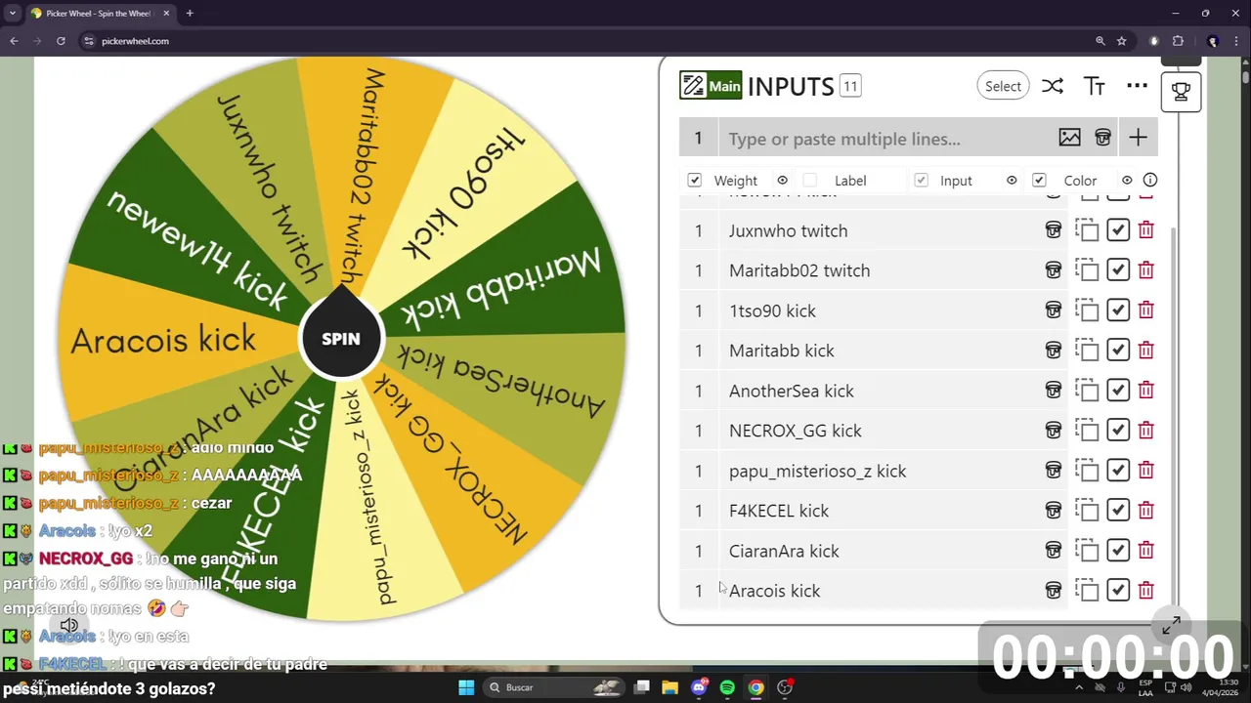Screen dimensions: 1251x703
Task: Edit the 'papu_misterioso_z kick' input text
Action: (x=817, y=471)
